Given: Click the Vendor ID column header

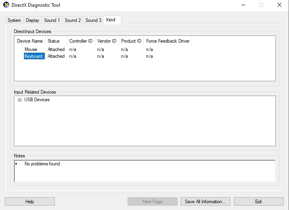Looking at the screenshot, I should click(107, 41).
